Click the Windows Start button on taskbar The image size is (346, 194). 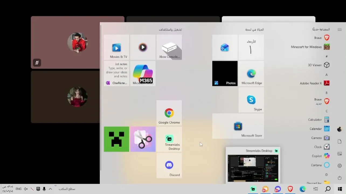[x=340, y=189]
